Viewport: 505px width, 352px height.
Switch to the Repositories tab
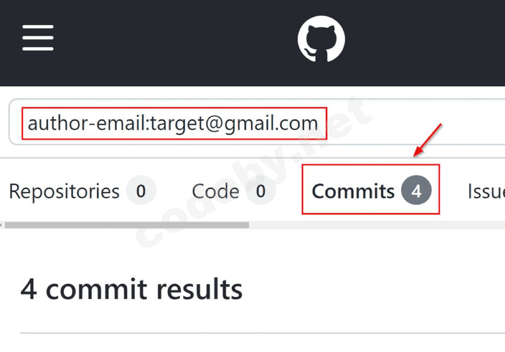64,191
